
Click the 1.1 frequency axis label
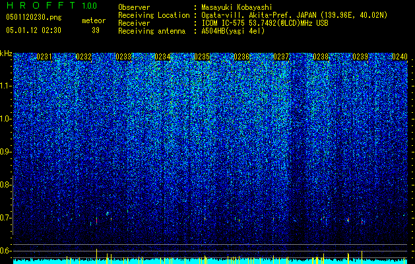[6, 86]
